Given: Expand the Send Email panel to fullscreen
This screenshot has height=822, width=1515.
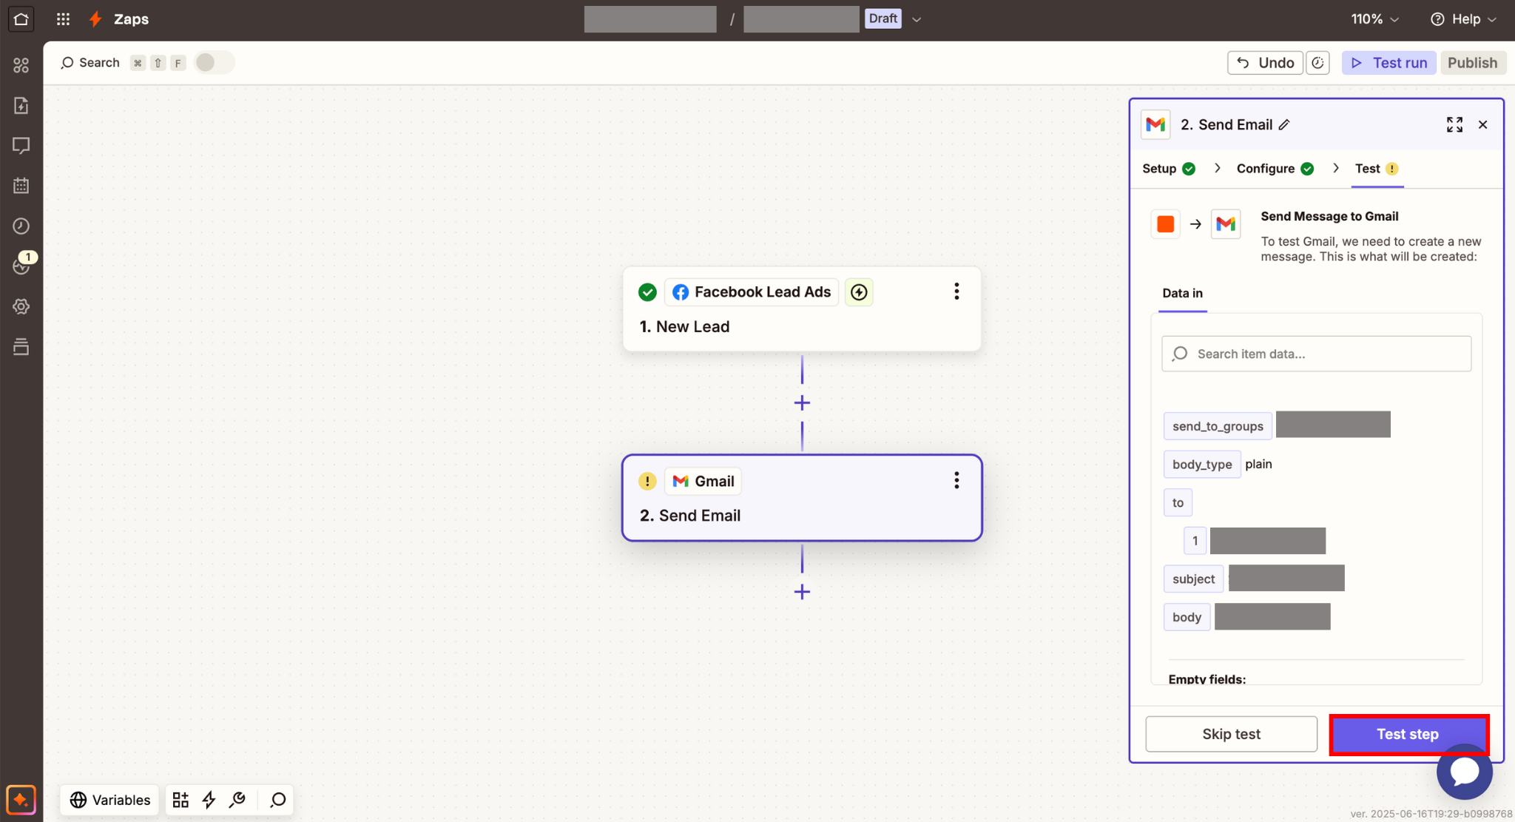Looking at the screenshot, I should pos(1454,124).
